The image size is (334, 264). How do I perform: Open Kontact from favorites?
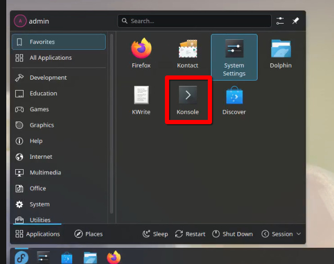click(187, 53)
